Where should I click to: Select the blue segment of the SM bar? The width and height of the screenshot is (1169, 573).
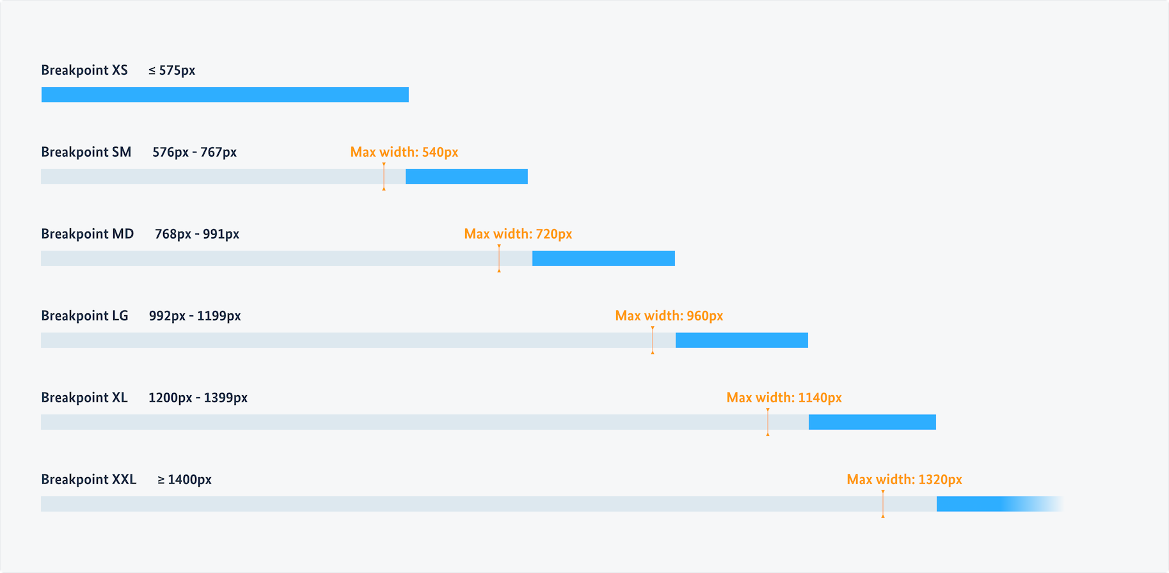(x=466, y=177)
